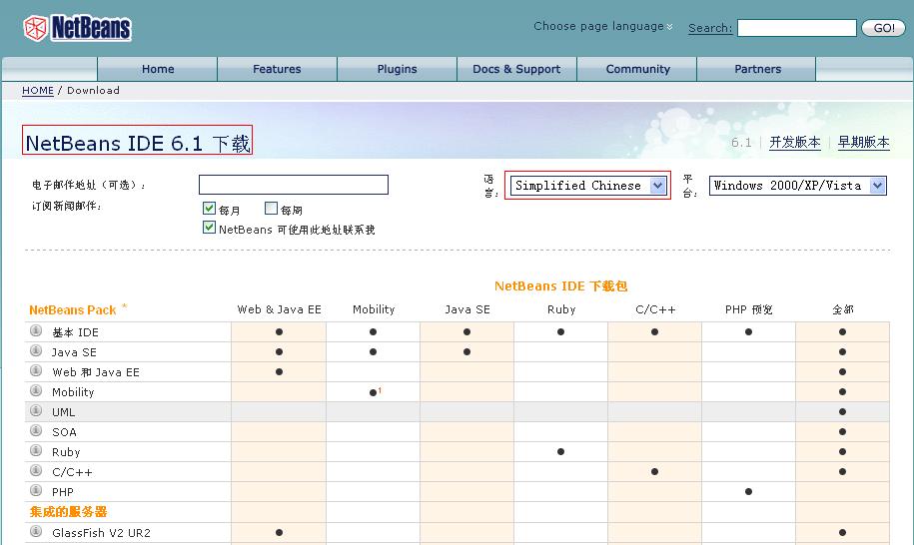The width and height of the screenshot is (914, 545).
Task: Go to the Community tab
Action: point(637,69)
